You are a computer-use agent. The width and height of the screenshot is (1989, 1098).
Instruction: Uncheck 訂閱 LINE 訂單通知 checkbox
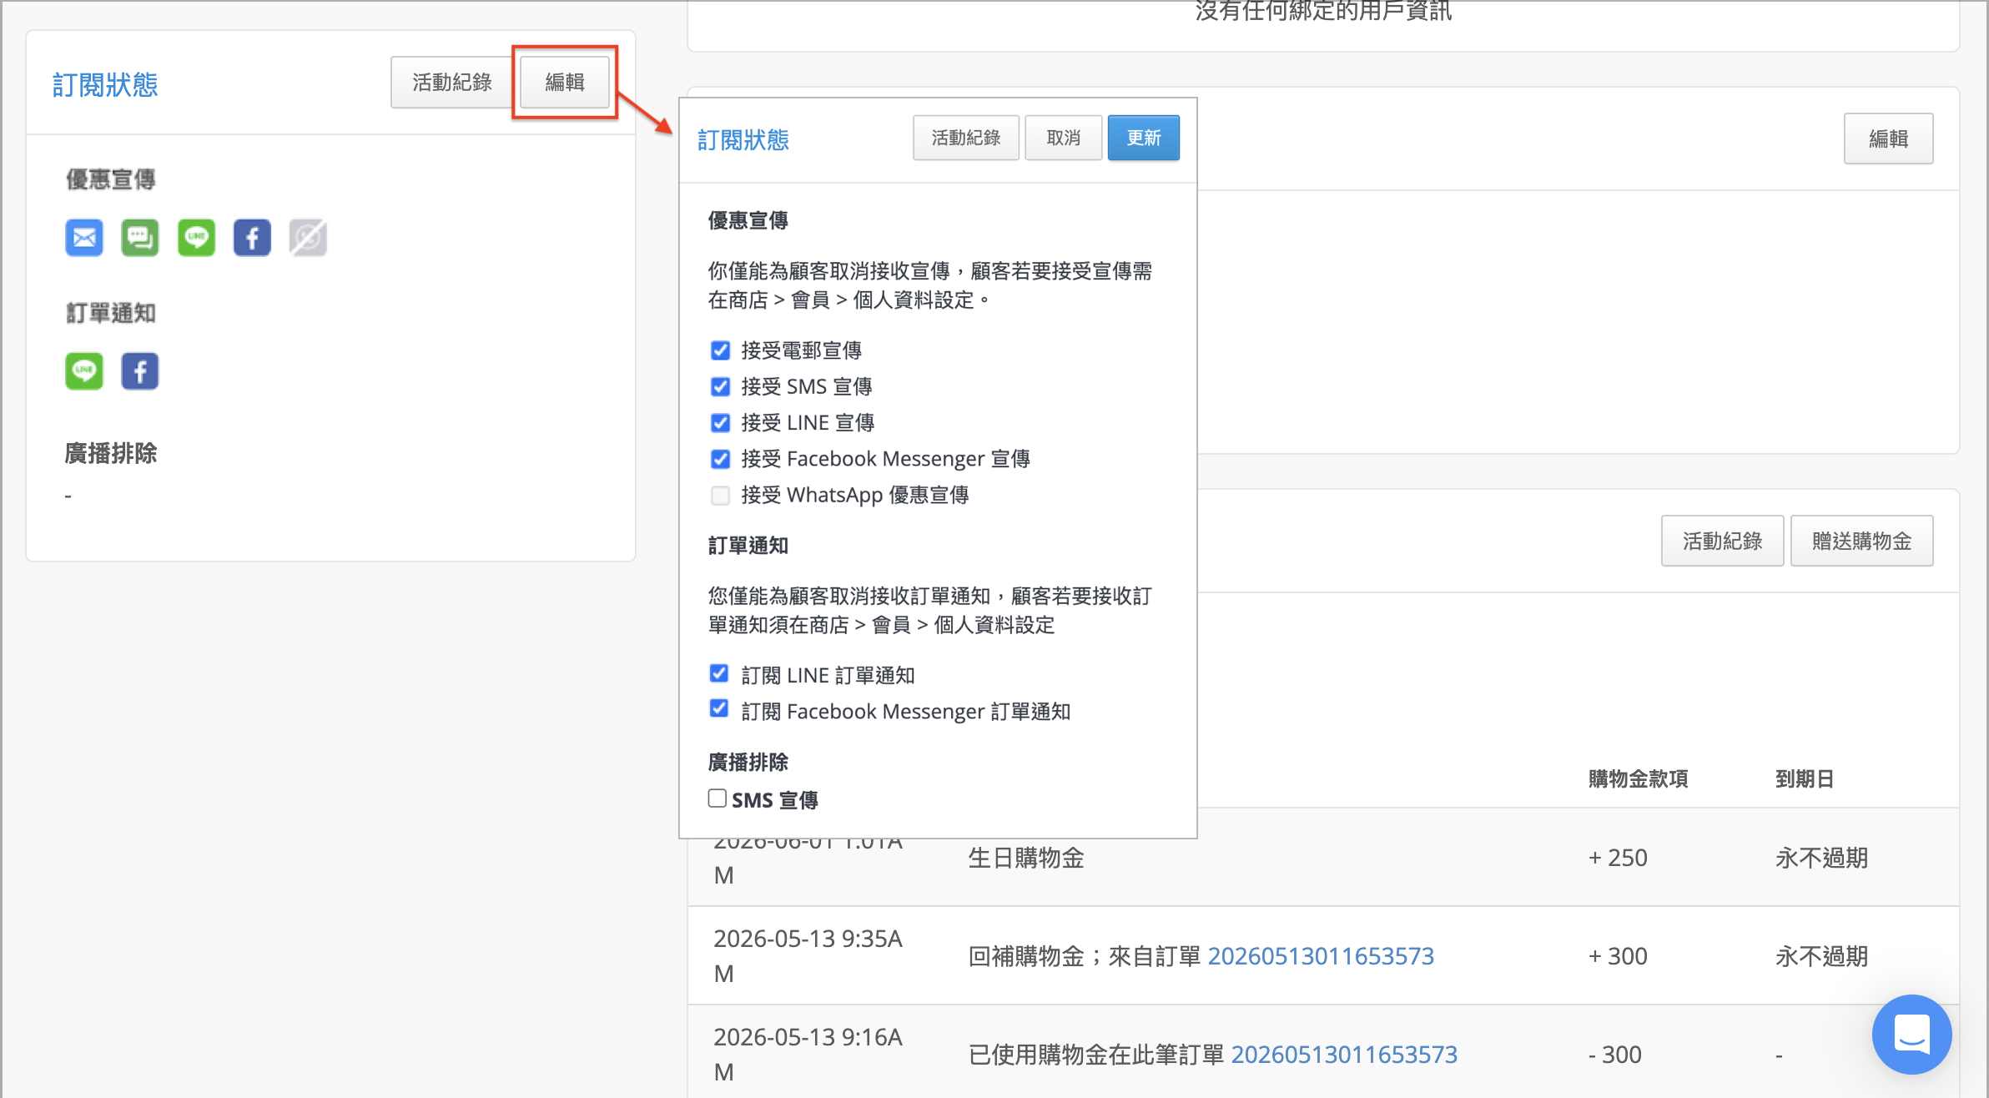pos(718,673)
